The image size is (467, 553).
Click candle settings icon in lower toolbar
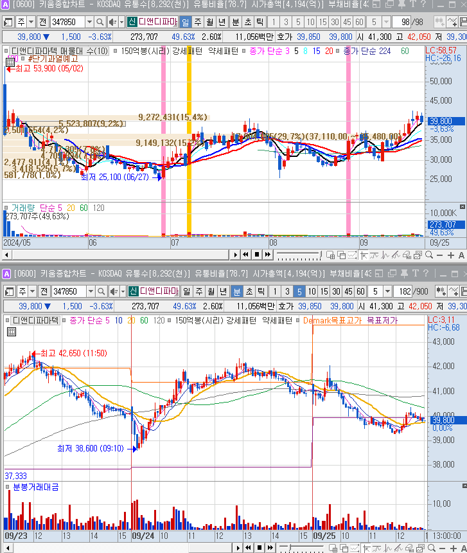(x=441, y=292)
